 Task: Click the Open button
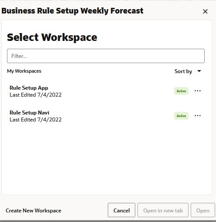point(203,211)
